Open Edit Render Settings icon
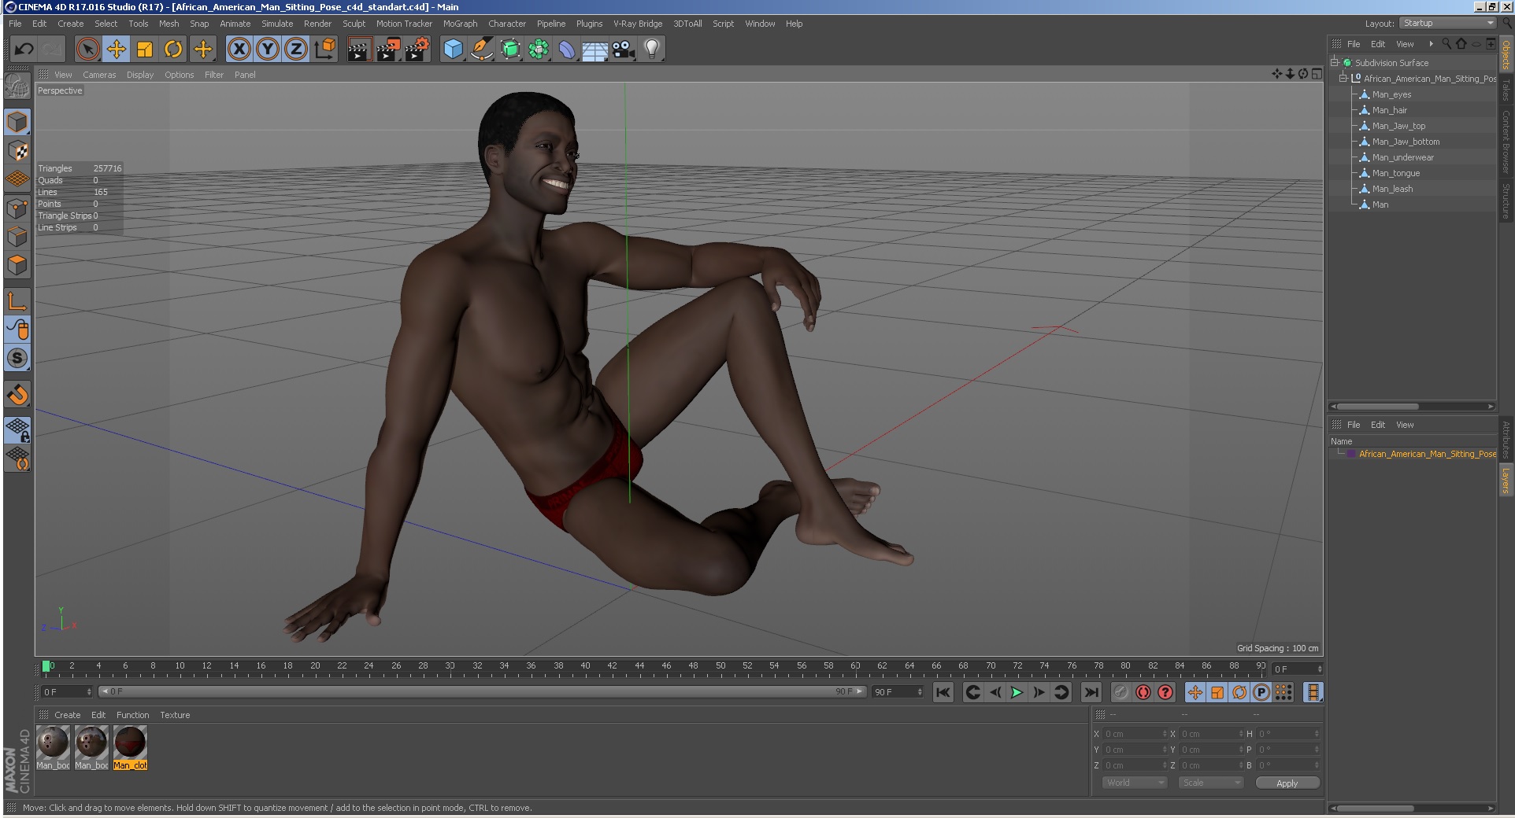 click(417, 50)
